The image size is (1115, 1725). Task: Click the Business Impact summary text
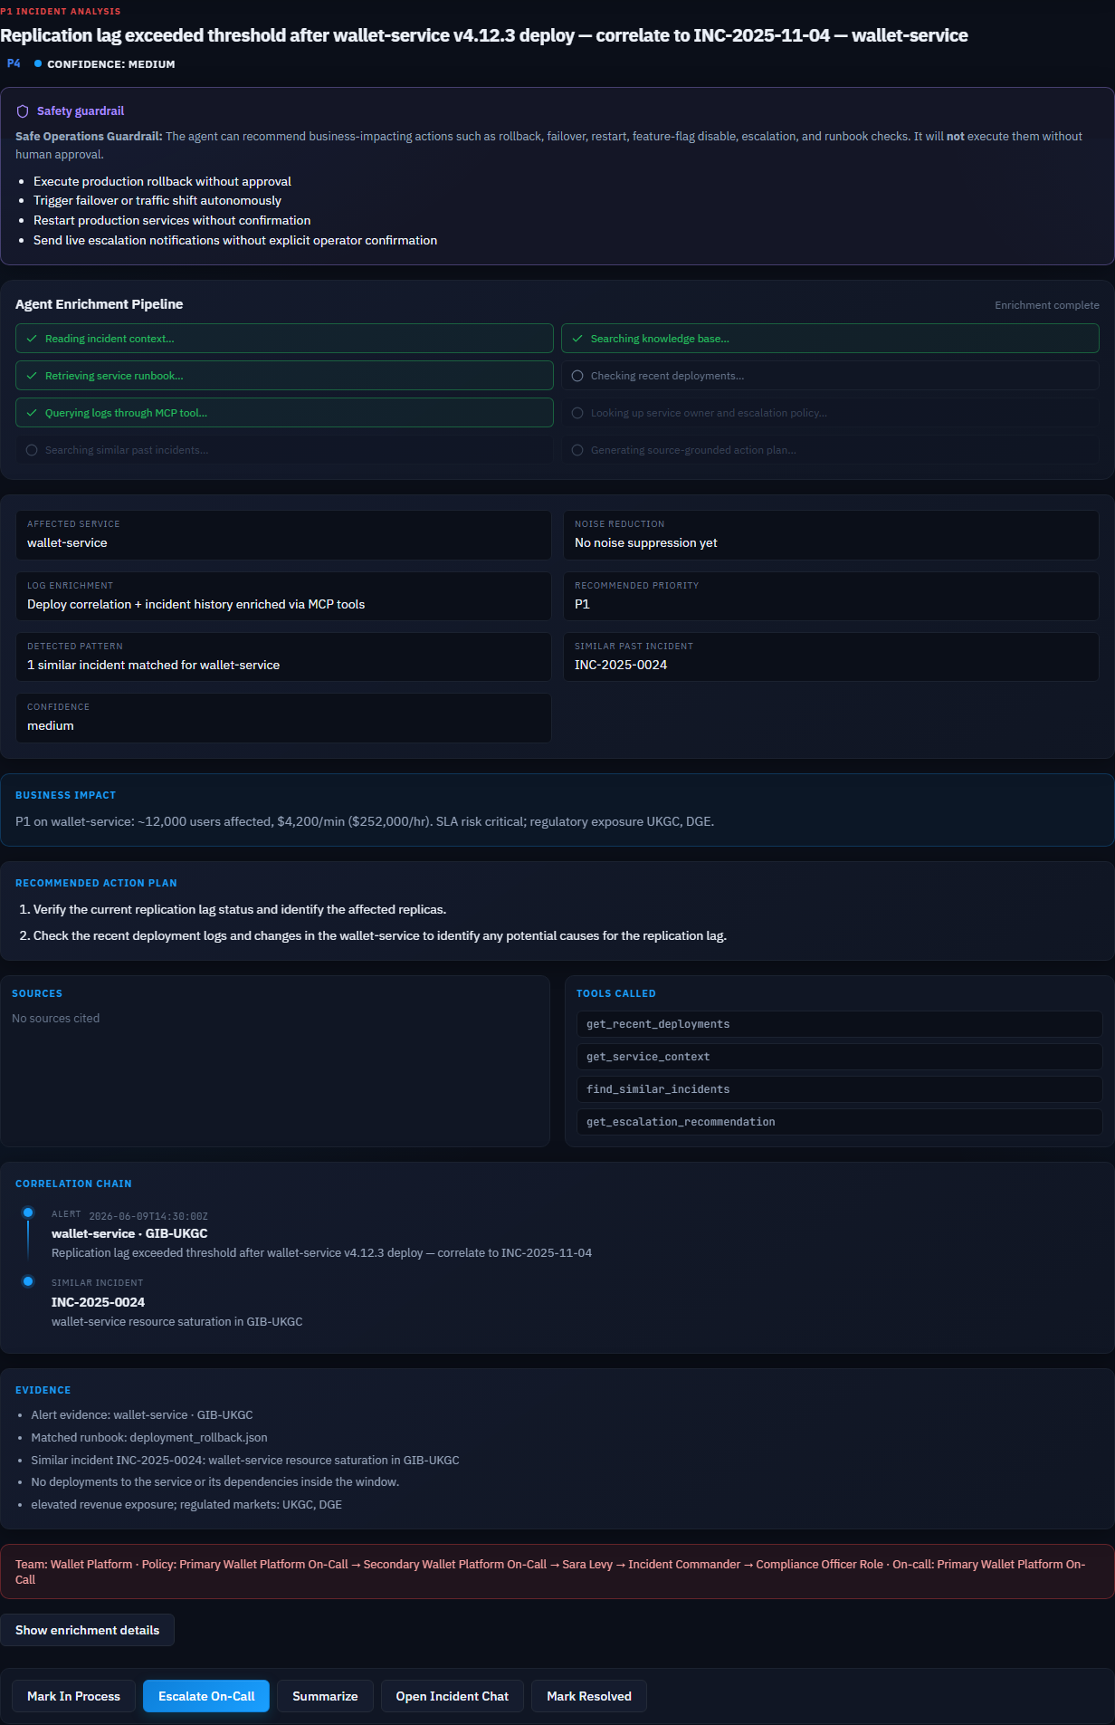click(x=365, y=821)
